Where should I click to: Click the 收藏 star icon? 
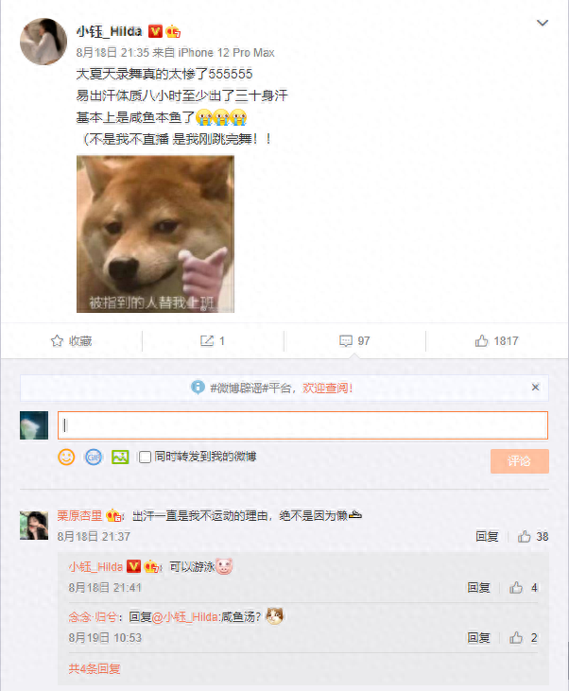coord(57,340)
